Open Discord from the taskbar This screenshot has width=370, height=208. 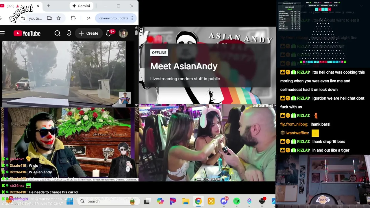pyautogui.click(x=224, y=201)
